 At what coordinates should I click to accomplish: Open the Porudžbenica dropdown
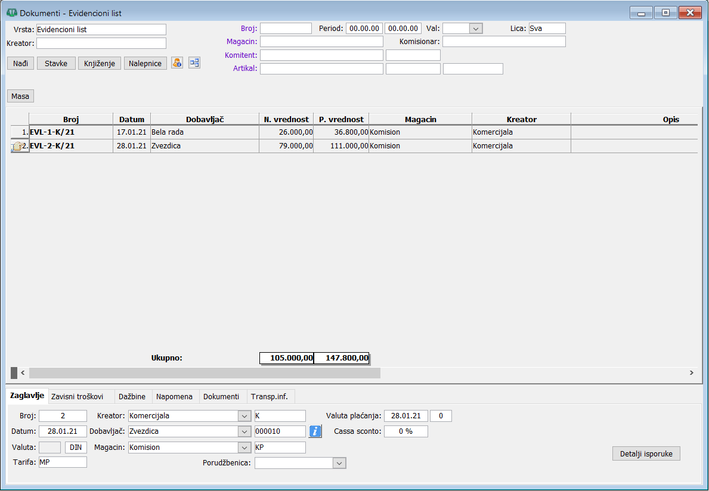339,463
